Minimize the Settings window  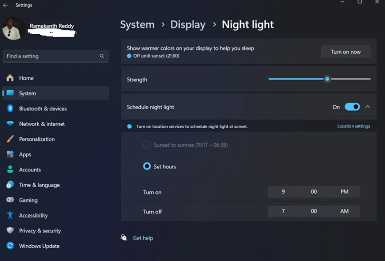(342, 2)
